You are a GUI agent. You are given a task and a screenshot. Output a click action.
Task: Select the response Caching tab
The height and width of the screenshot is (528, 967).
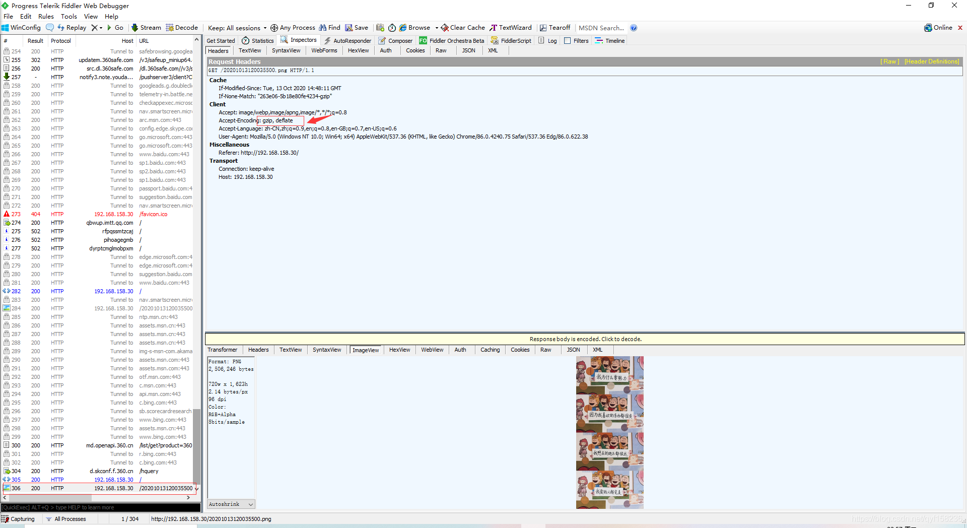coord(490,350)
